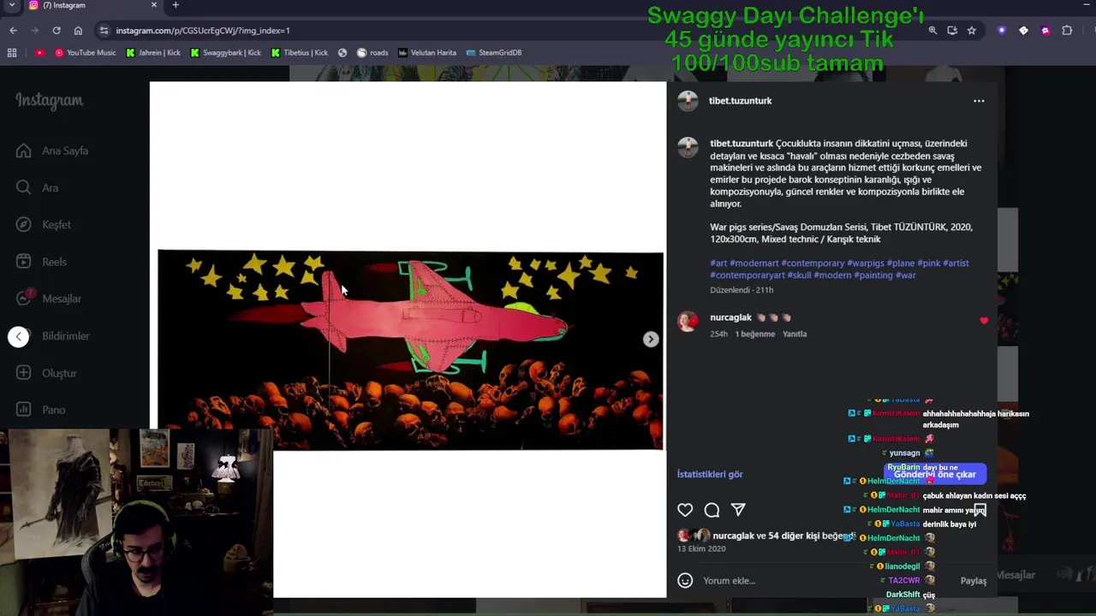1096x616 pixels.
Task: Click the pink plane artwork image
Action: 410,350
